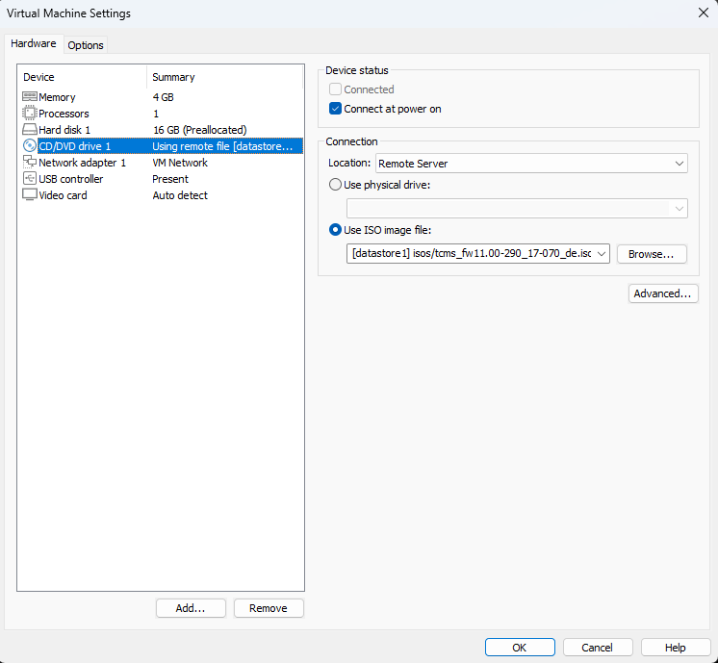718x663 pixels.
Task: Select the Network adapter 1 icon
Action: point(30,163)
